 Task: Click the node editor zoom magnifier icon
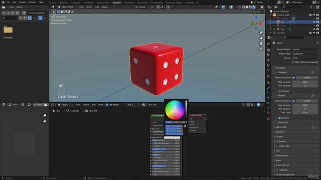click(x=45, y=115)
